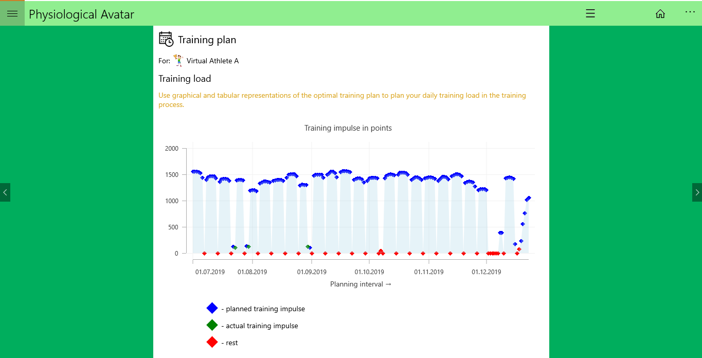Click the Training impulse in points chart title

[x=348, y=128]
